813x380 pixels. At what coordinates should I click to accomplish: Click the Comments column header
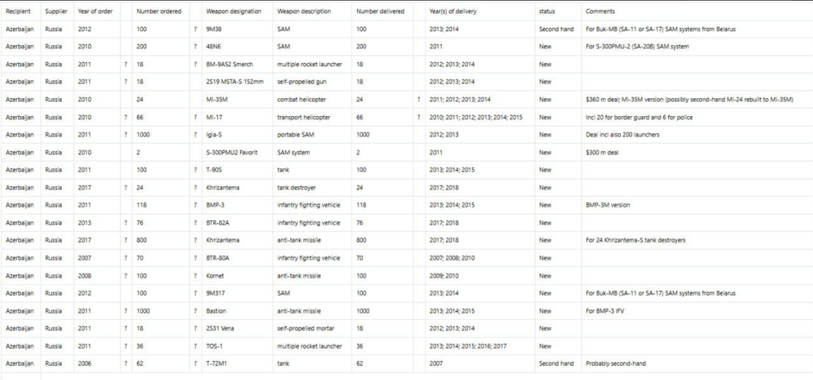(600, 12)
